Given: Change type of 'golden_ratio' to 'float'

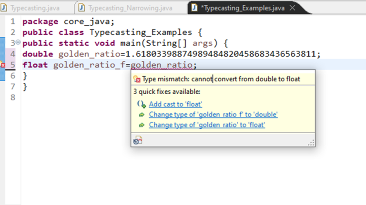Looking at the screenshot, I should (x=207, y=125).
